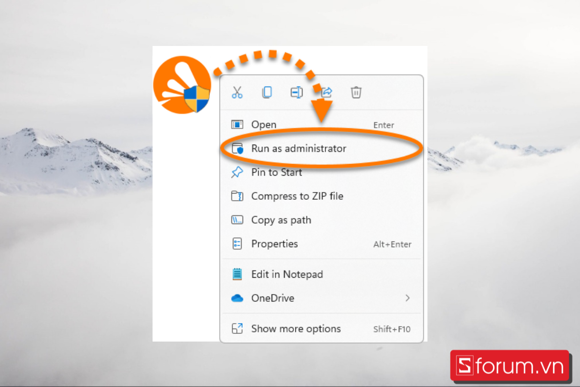
Task: Choose Run as administrator
Action: [321, 149]
